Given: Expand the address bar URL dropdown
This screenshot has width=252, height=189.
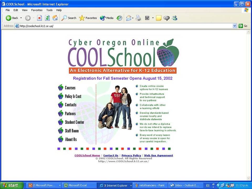Looking at the screenshot, I should coord(235,26).
